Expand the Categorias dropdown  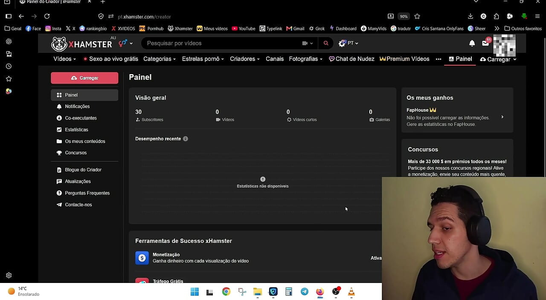coord(160,59)
